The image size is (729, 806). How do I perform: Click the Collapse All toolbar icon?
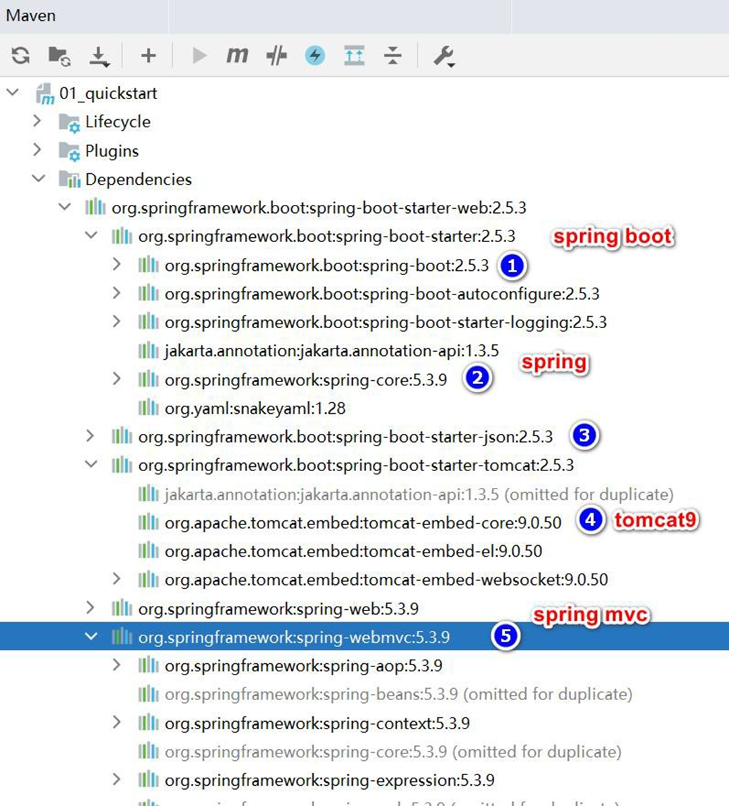click(392, 55)
